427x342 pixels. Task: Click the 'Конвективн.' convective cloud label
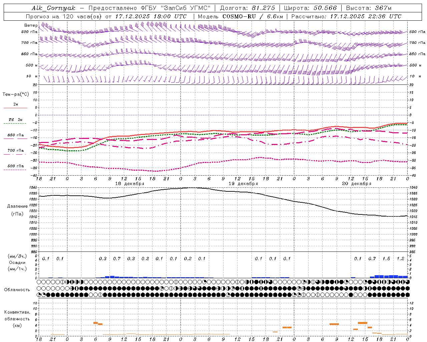17,312
